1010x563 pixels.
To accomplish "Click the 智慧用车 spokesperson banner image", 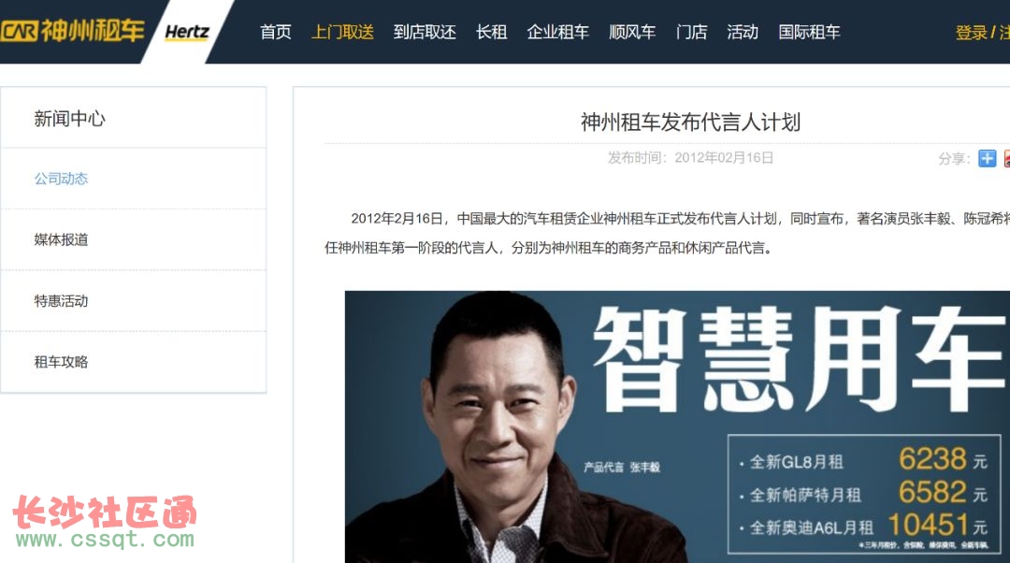I will tap(677, 426).
